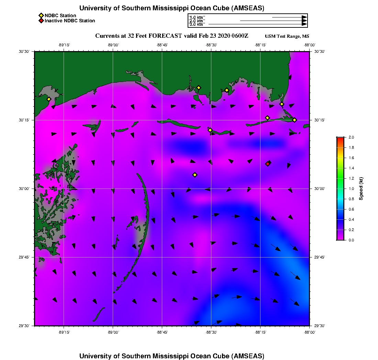
Task: Click the -88'45' longitude label on the bottom axis
Action: pos(162,332)
